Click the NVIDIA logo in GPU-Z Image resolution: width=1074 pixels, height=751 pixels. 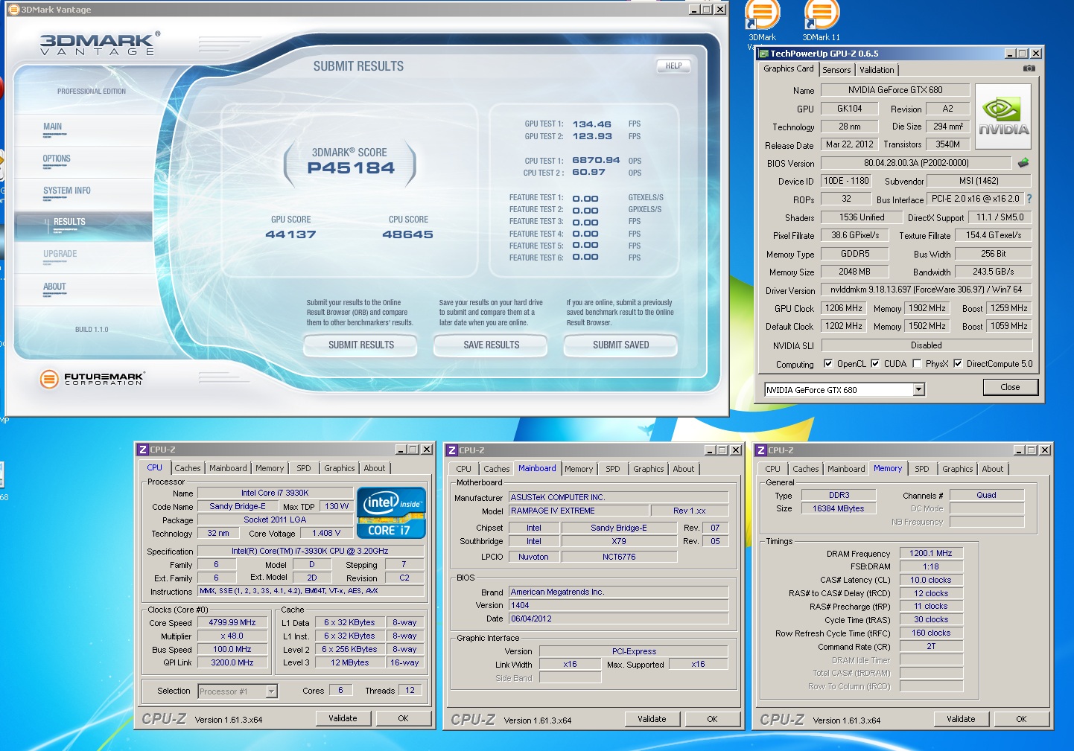[1003, 117]
